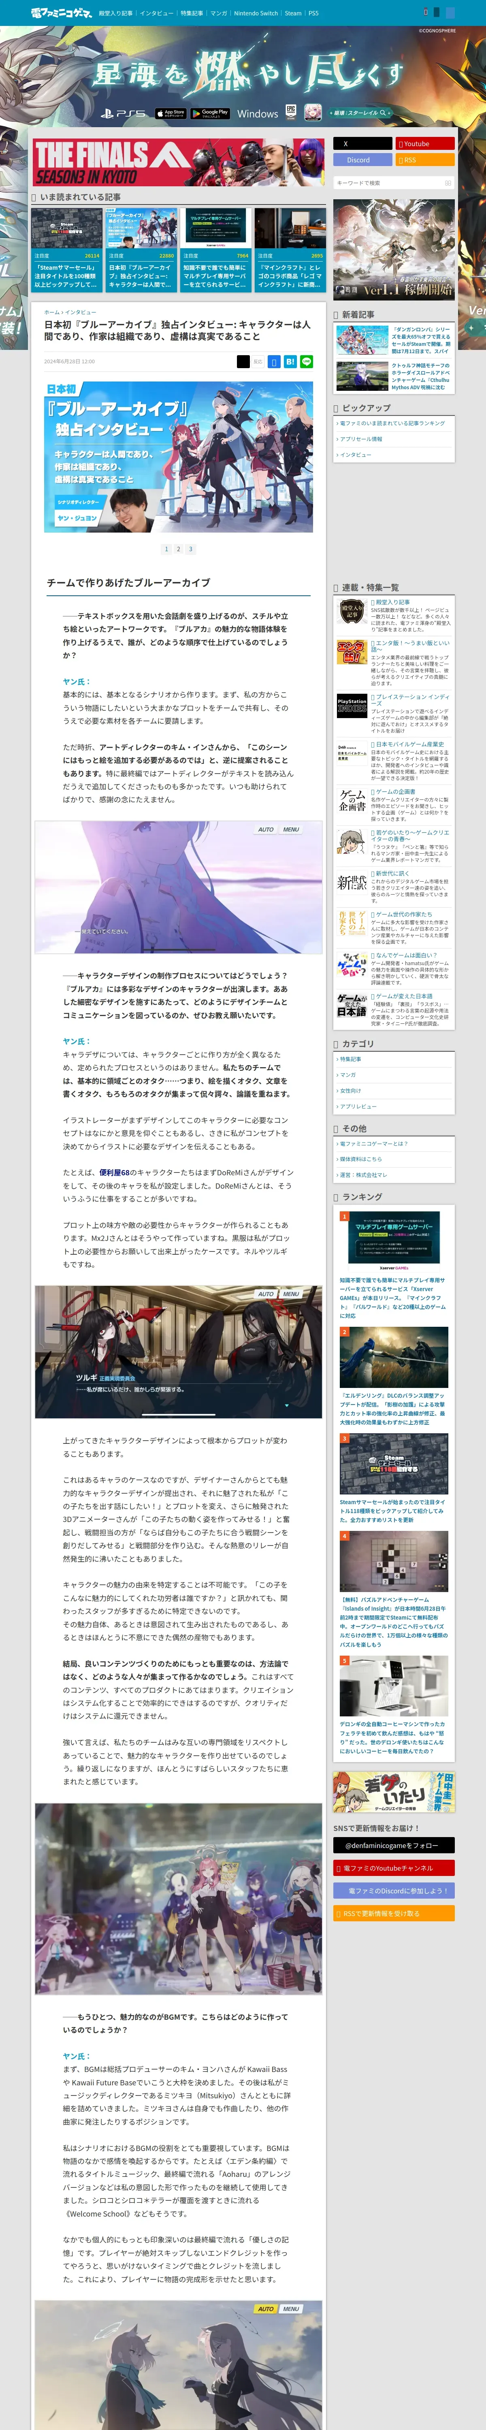This screenshot has width=486, height=2430.
Task: Open the X social button in the sidebar
Action: [362, 143]
